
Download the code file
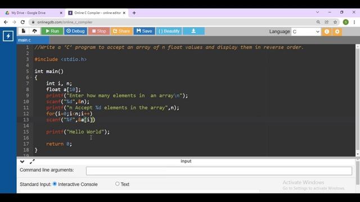[193, 31]
